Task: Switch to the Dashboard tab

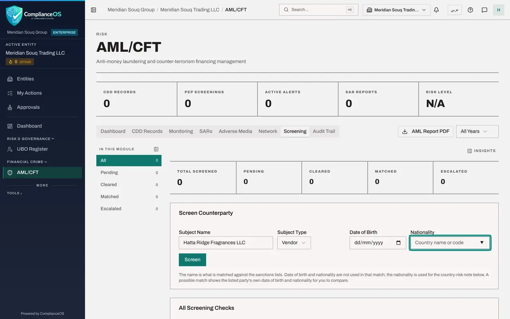Action: [x=113, y=131]
